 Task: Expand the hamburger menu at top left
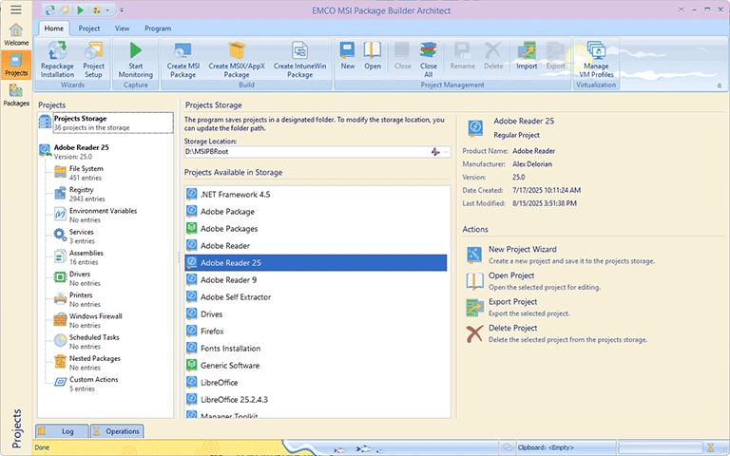point(15,9)
